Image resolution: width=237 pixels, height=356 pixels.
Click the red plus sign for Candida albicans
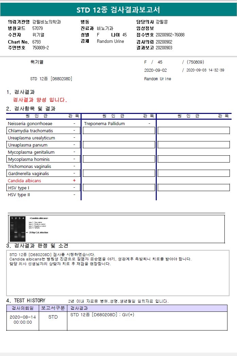pos(74,181)
